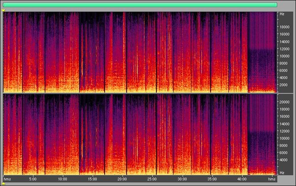Click inside the upper channel spectrogram
Screen dimensions: 296x186
140,52
